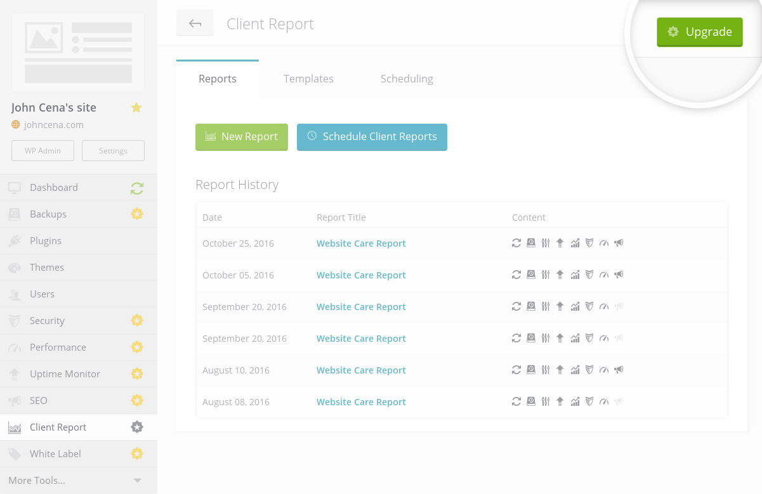The image size is (762, 494).
Task: Click the updates sync icon in the October 05 row
Action: 516,275
